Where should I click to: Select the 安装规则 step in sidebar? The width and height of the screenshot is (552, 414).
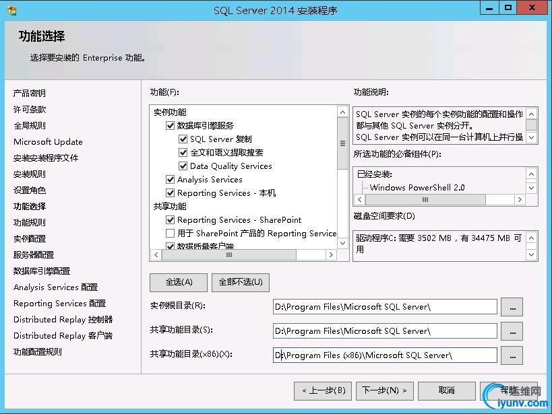[30, 174]
